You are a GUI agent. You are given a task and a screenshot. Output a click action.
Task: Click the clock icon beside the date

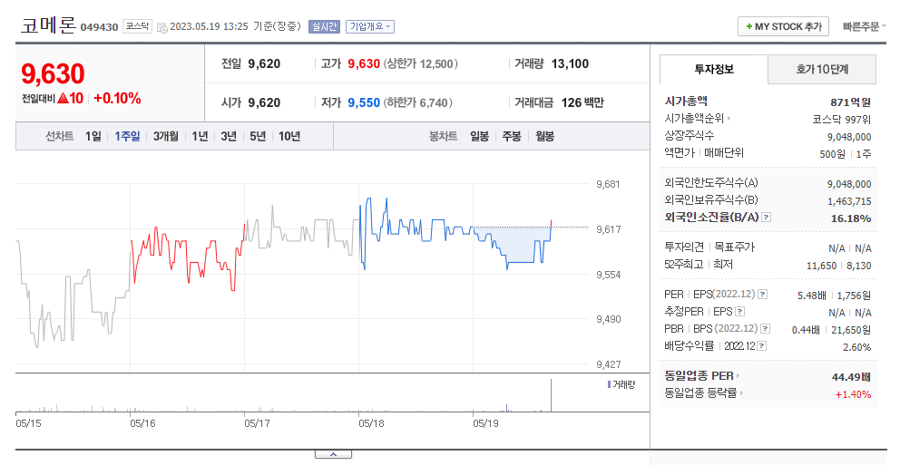point(161,27)
